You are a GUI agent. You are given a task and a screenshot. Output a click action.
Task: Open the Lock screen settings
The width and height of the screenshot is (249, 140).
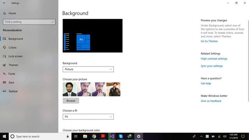pos(16,56)
